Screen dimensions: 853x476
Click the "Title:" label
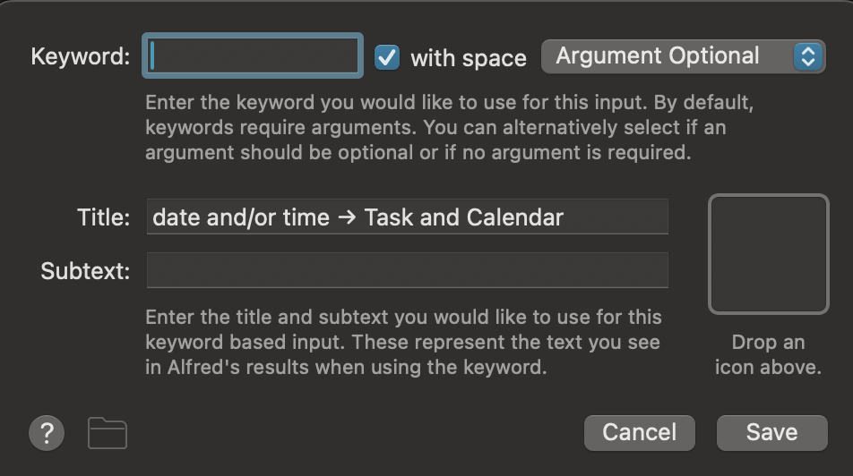104,217
